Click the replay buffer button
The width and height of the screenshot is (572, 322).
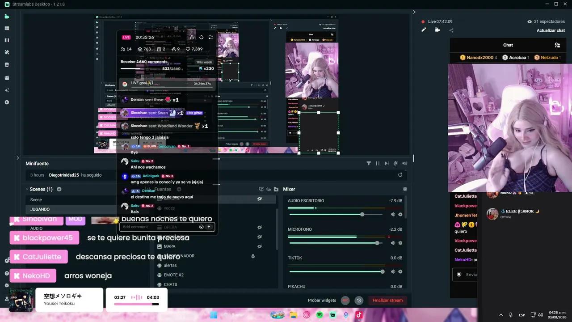coord(359,301)
